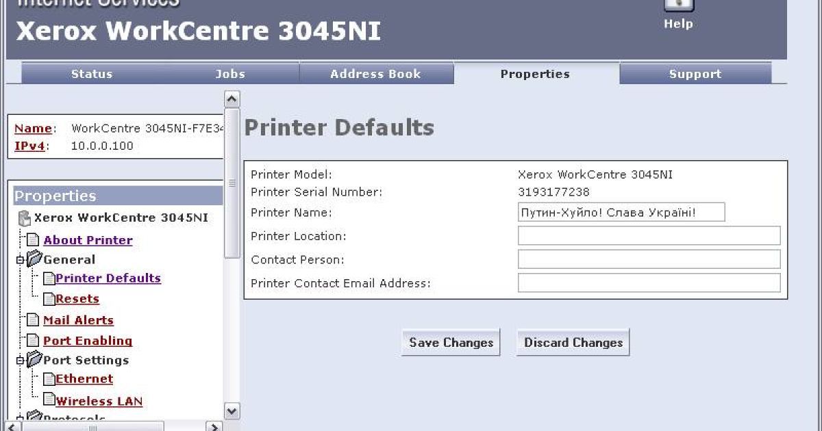822x431 pixels.
Task: Click the Name link in the device summary
Action: click(33, 129)
